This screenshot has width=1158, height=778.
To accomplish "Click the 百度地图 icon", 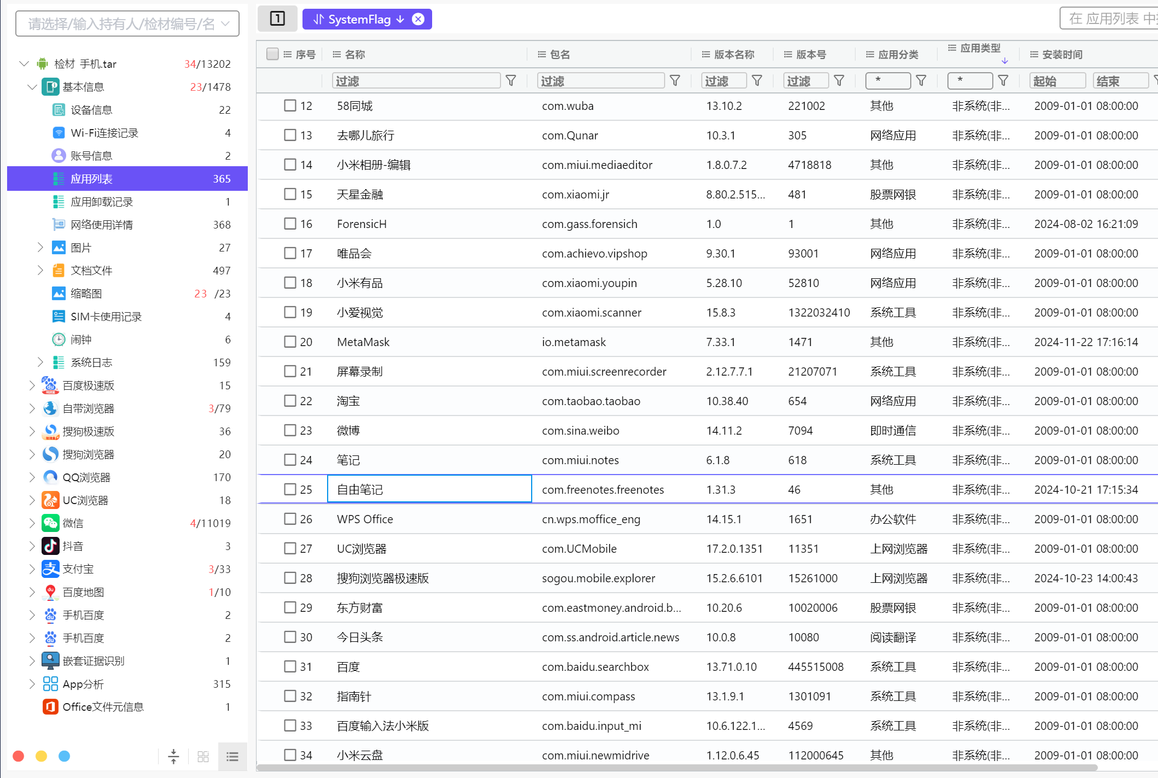I will [x=50, y=592].
